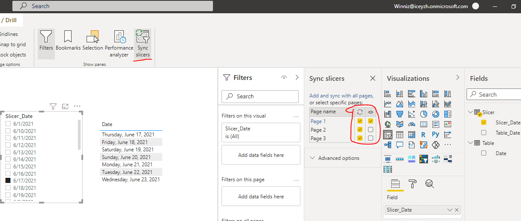Select the KPI visualization
Viewport: 521px width, 221px height.
point(448,124)
